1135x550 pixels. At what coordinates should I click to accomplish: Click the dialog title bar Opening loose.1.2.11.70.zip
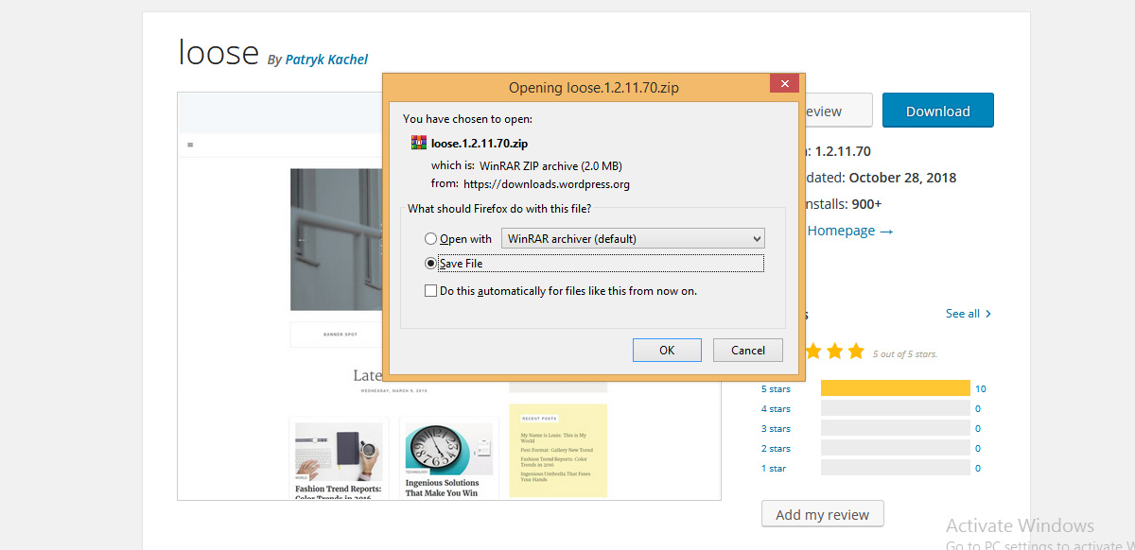(593, 88)
